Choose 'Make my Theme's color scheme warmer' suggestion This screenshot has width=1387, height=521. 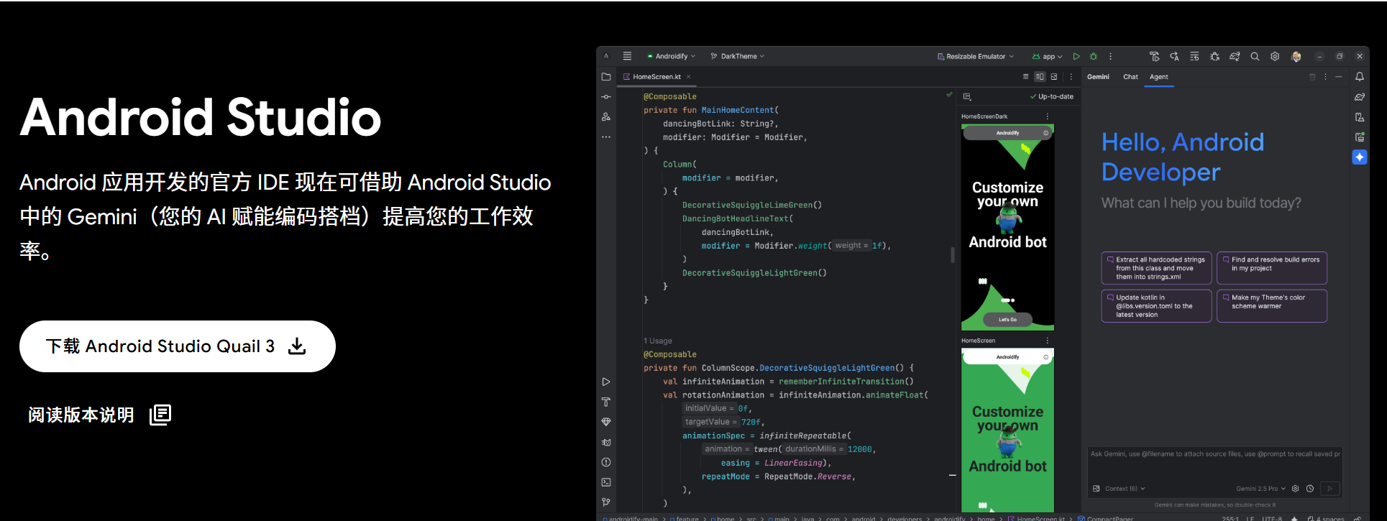click(1272, 306)
